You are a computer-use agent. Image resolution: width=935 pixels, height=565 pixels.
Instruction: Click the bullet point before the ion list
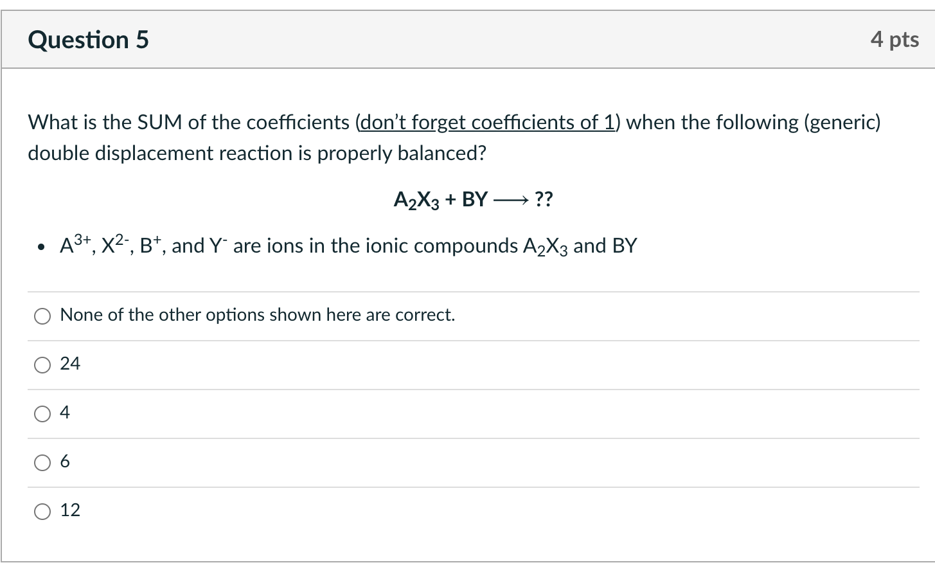42,247
